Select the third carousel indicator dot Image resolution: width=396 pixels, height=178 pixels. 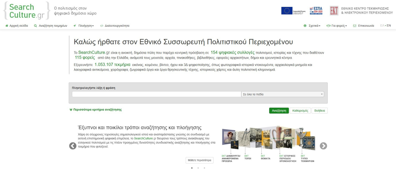204,168
